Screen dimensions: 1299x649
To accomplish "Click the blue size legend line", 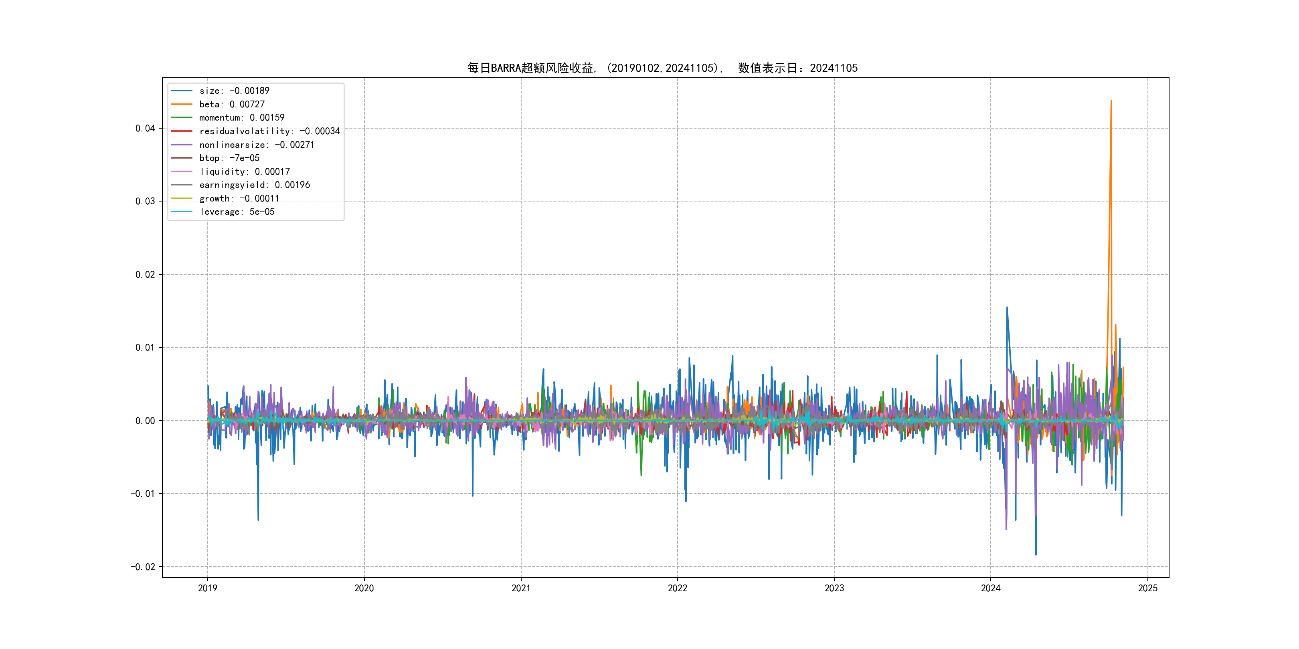I will (x=182, y=91).
